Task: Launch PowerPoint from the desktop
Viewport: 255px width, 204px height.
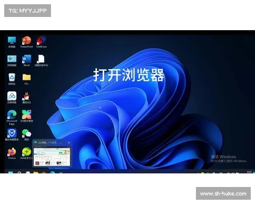Action: [x=26, y=42]
